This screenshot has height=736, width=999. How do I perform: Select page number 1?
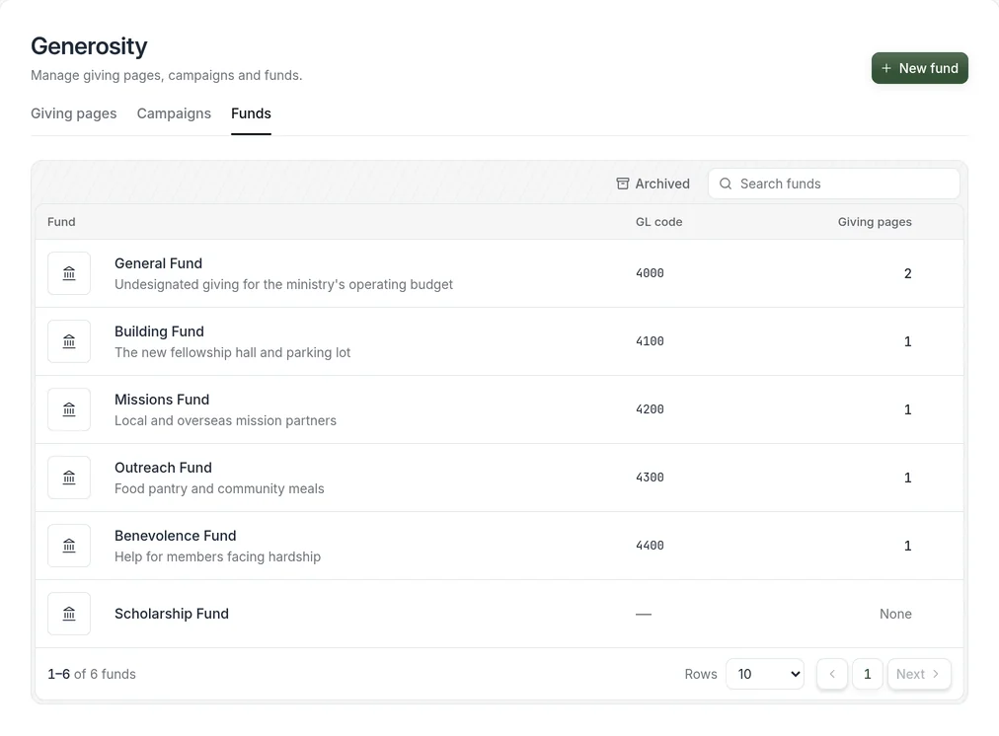tap(867, 674)
